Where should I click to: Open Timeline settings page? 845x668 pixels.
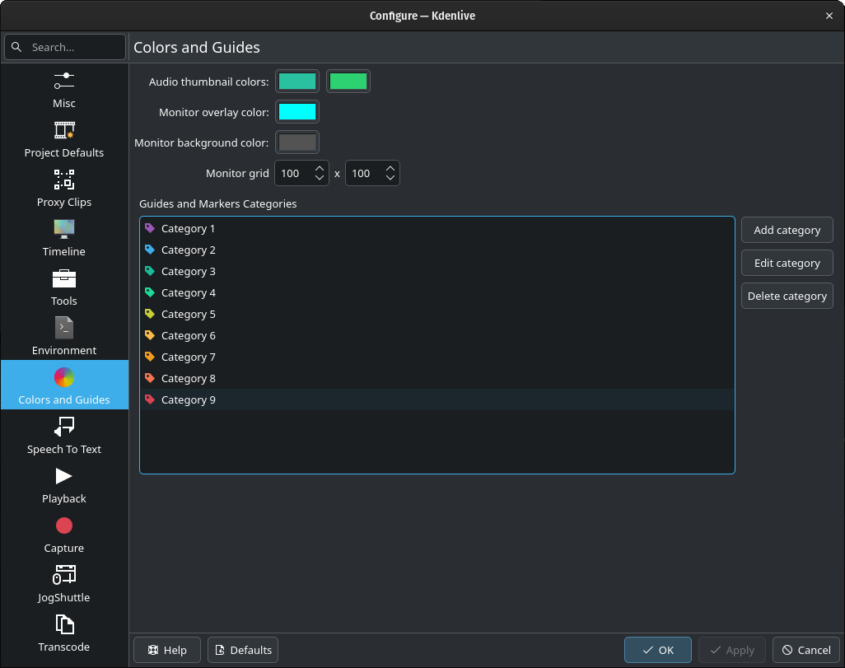(64, 238)
